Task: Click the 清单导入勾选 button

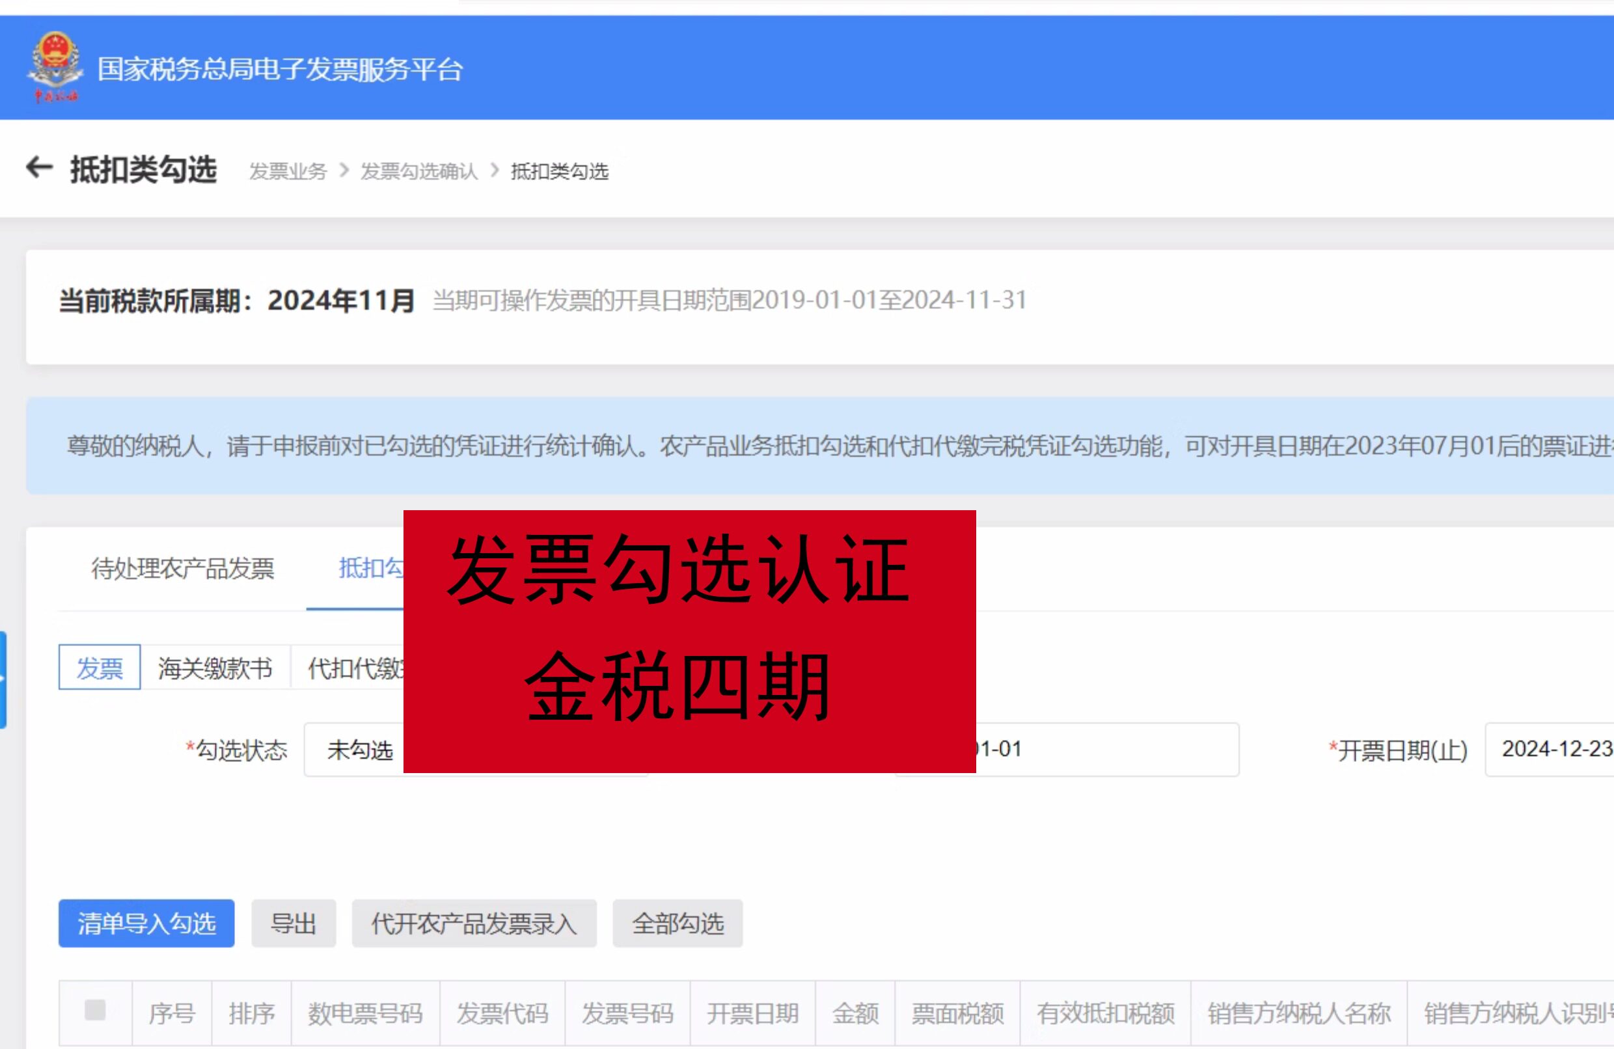Action: pos(146,923)
